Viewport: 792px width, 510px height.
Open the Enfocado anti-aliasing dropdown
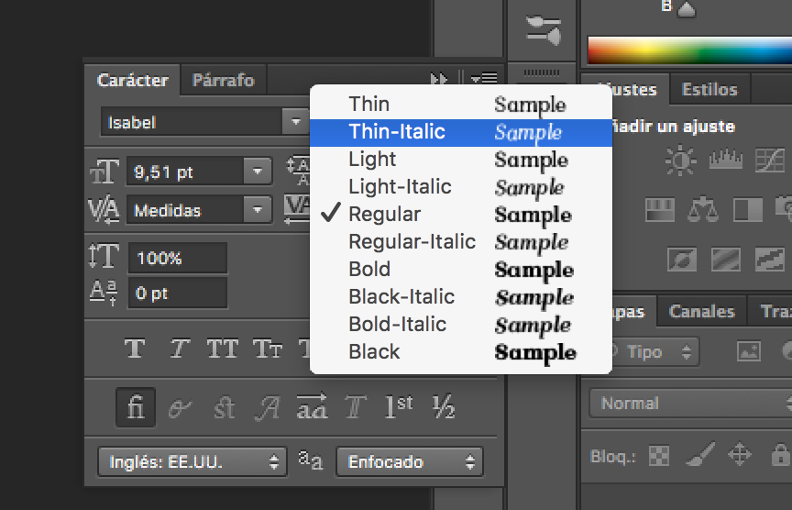pyautogui.click(x=409, y=462)
